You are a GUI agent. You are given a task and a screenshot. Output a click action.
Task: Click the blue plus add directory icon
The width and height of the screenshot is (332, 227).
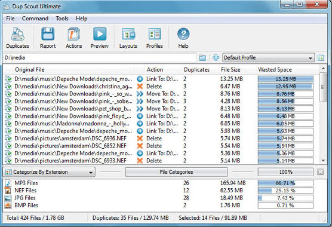(x=216, y=57)
